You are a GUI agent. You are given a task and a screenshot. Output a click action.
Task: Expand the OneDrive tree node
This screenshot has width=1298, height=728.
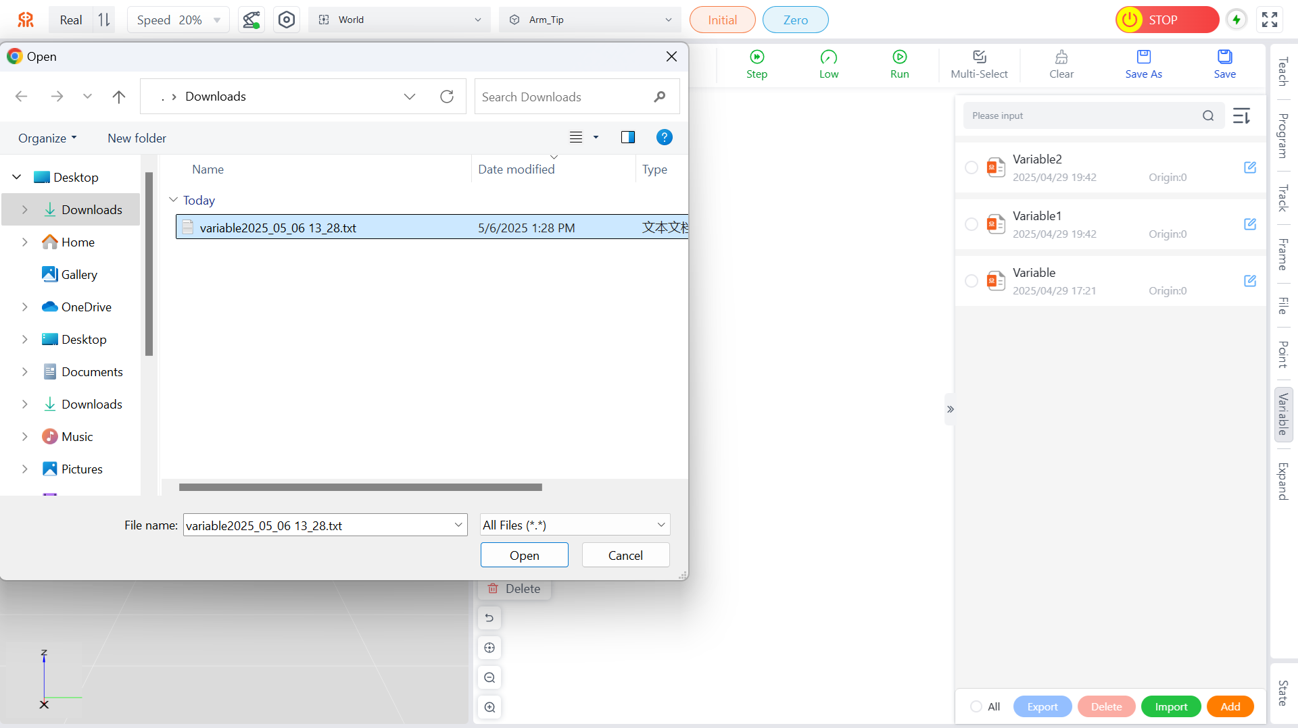(x=25, y=307)
